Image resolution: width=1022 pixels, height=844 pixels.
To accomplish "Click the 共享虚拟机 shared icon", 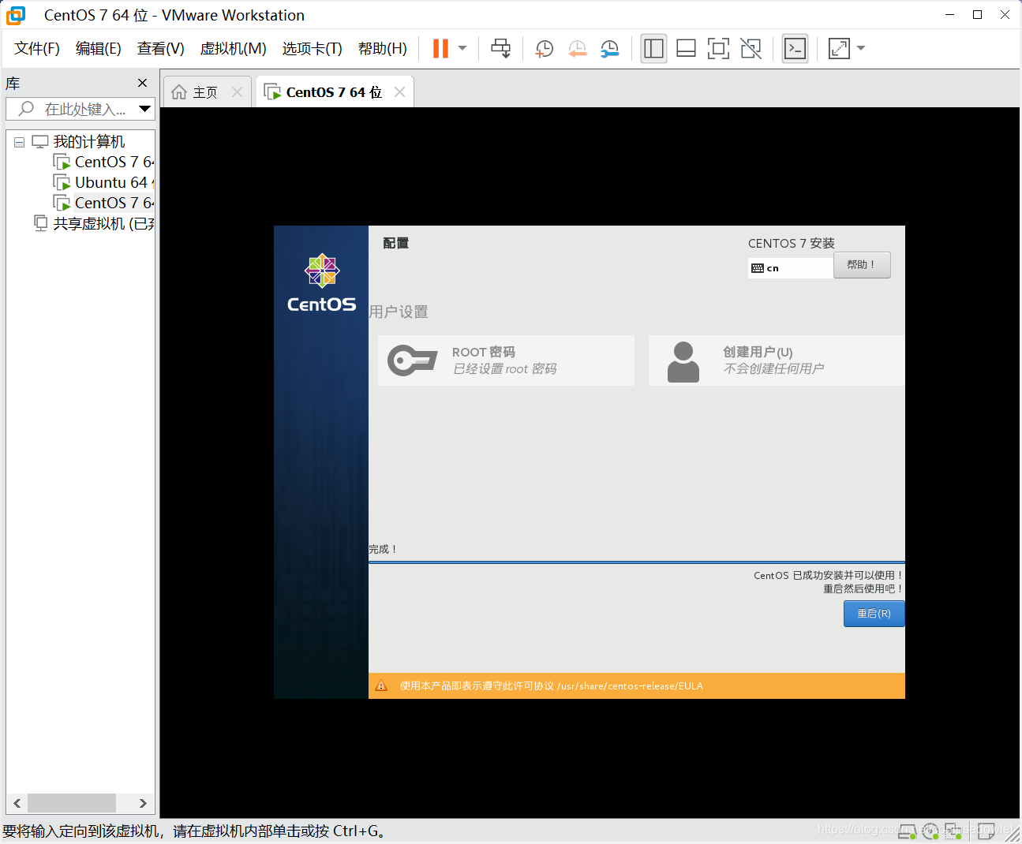I will coord(40,223).
